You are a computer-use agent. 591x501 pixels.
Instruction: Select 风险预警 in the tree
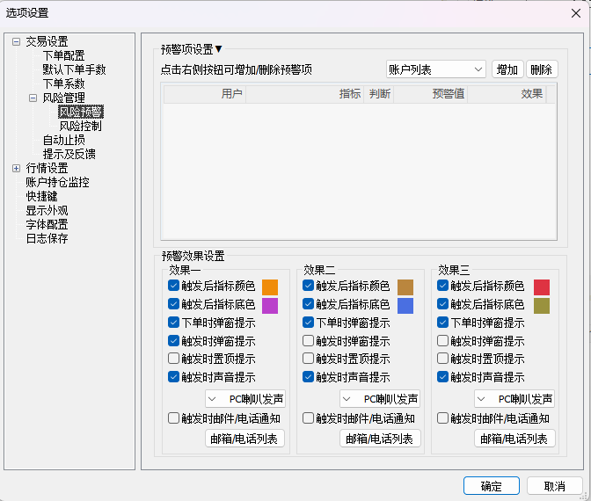[x=81, y=112]
